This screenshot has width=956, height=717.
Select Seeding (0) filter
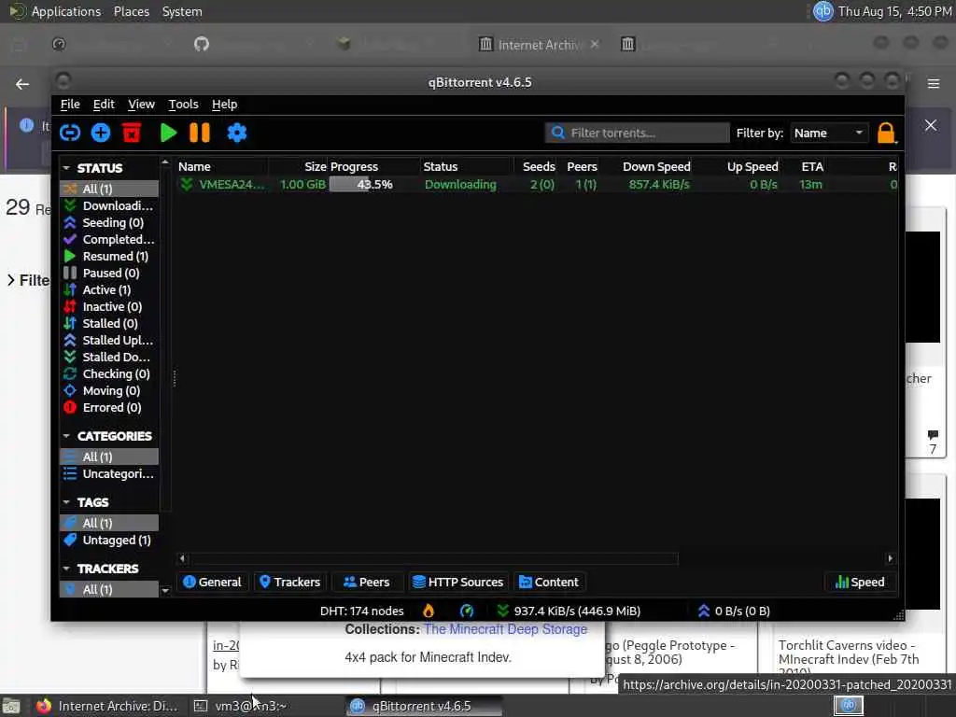coord(109,222)
